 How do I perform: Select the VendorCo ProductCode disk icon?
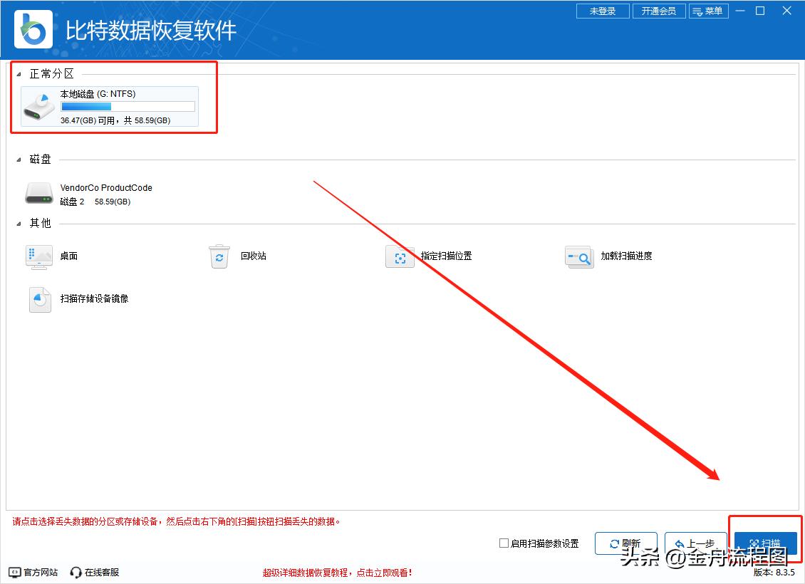39,193
